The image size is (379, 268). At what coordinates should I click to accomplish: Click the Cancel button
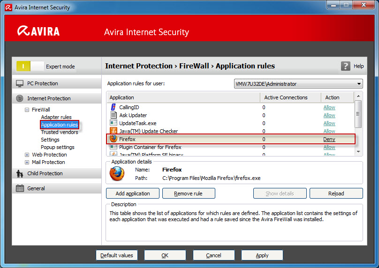pyautogui.click(x=214, y=255)
